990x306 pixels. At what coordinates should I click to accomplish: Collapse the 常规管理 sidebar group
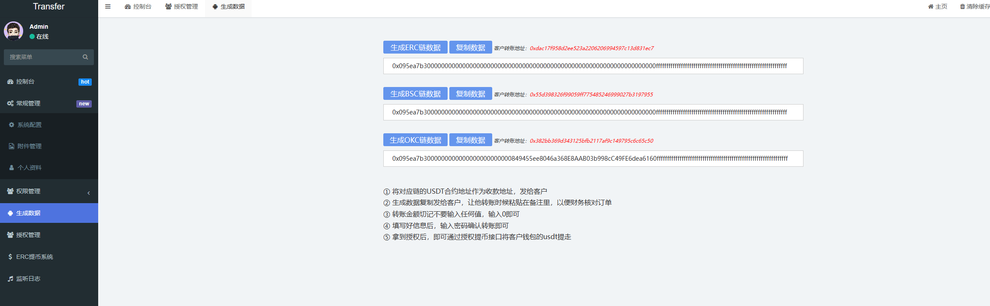pos(28,103)
